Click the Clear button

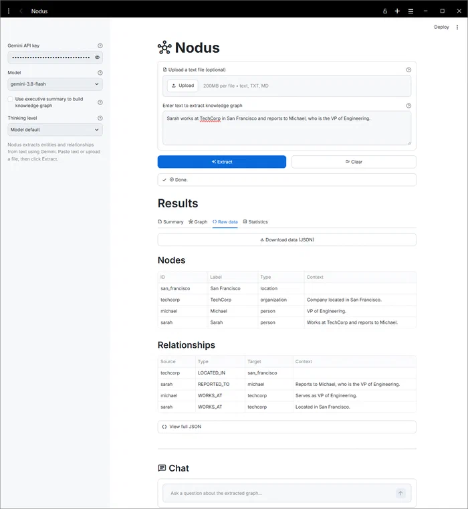pos(354,162)
